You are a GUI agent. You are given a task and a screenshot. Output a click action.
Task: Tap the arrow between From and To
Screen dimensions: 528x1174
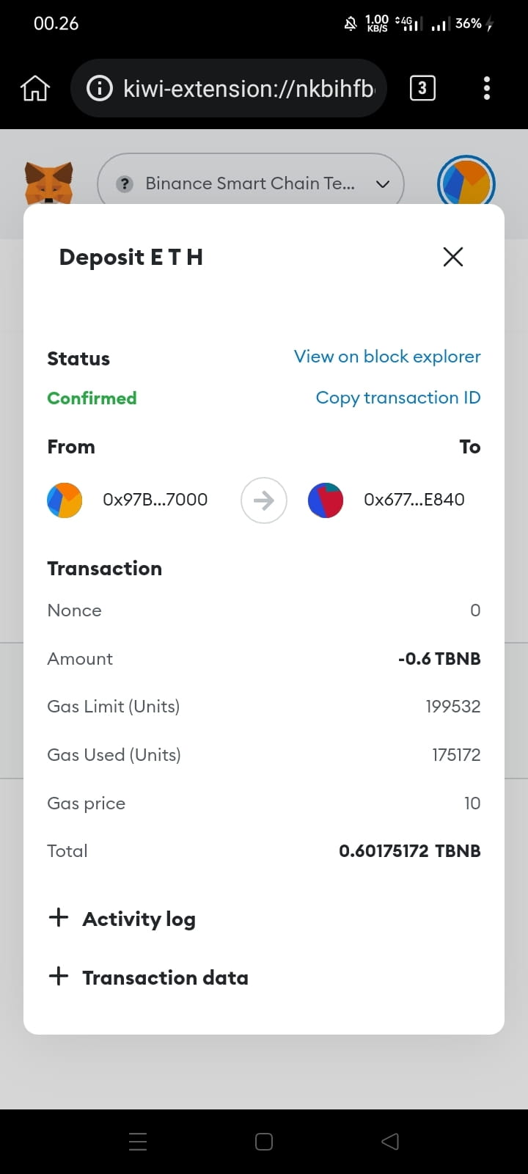(264, 500)
